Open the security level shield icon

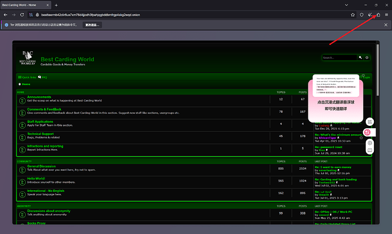362,15
